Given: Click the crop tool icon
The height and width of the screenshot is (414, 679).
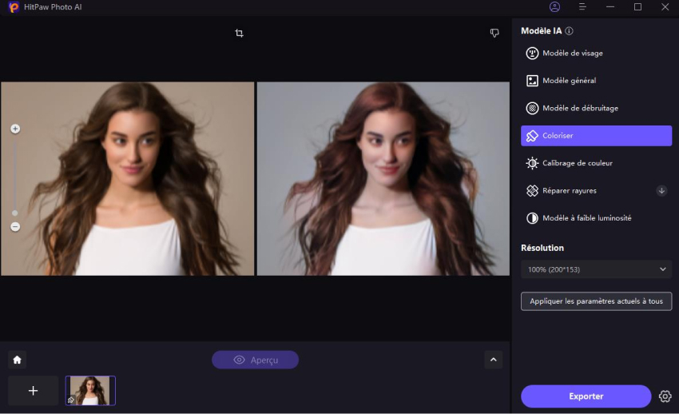Looking at the screenshot, I should coord(239,34).
